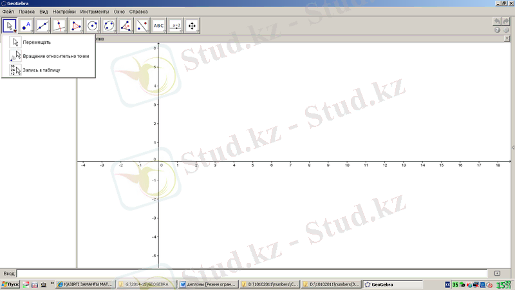Expand quick launch chevron in taskbar
This screenshot has width=515, height=290.
tap(52, 284)
